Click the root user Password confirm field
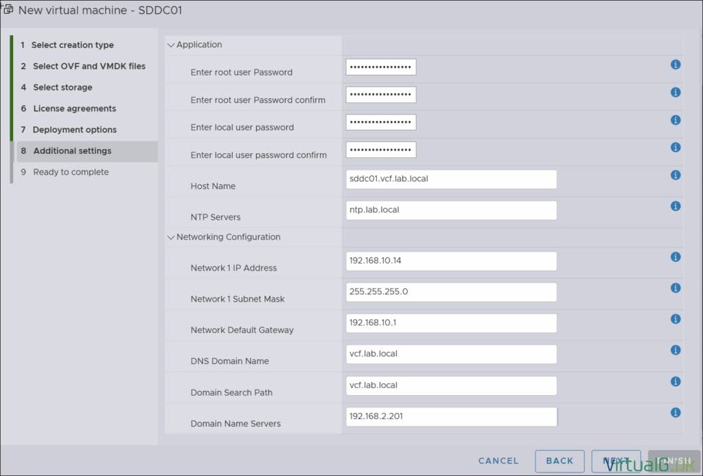This screenshot has height=476, width=703. 381,95
